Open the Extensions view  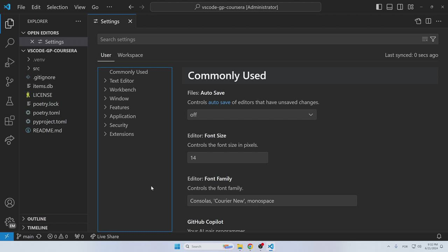click(9, 120)
